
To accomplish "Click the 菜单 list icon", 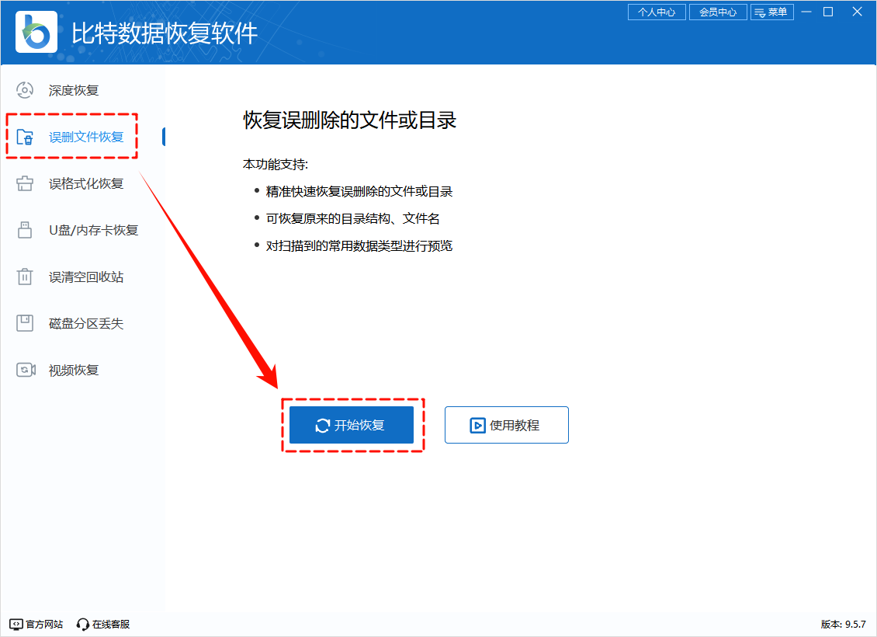I will pos(760,12).
